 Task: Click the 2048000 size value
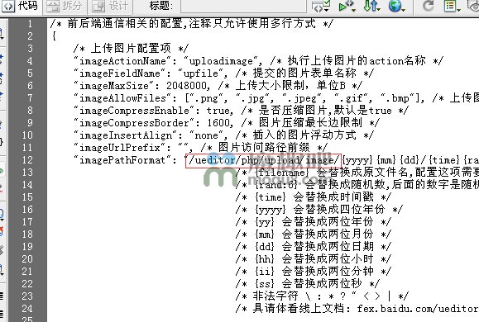tap(186, 86)
